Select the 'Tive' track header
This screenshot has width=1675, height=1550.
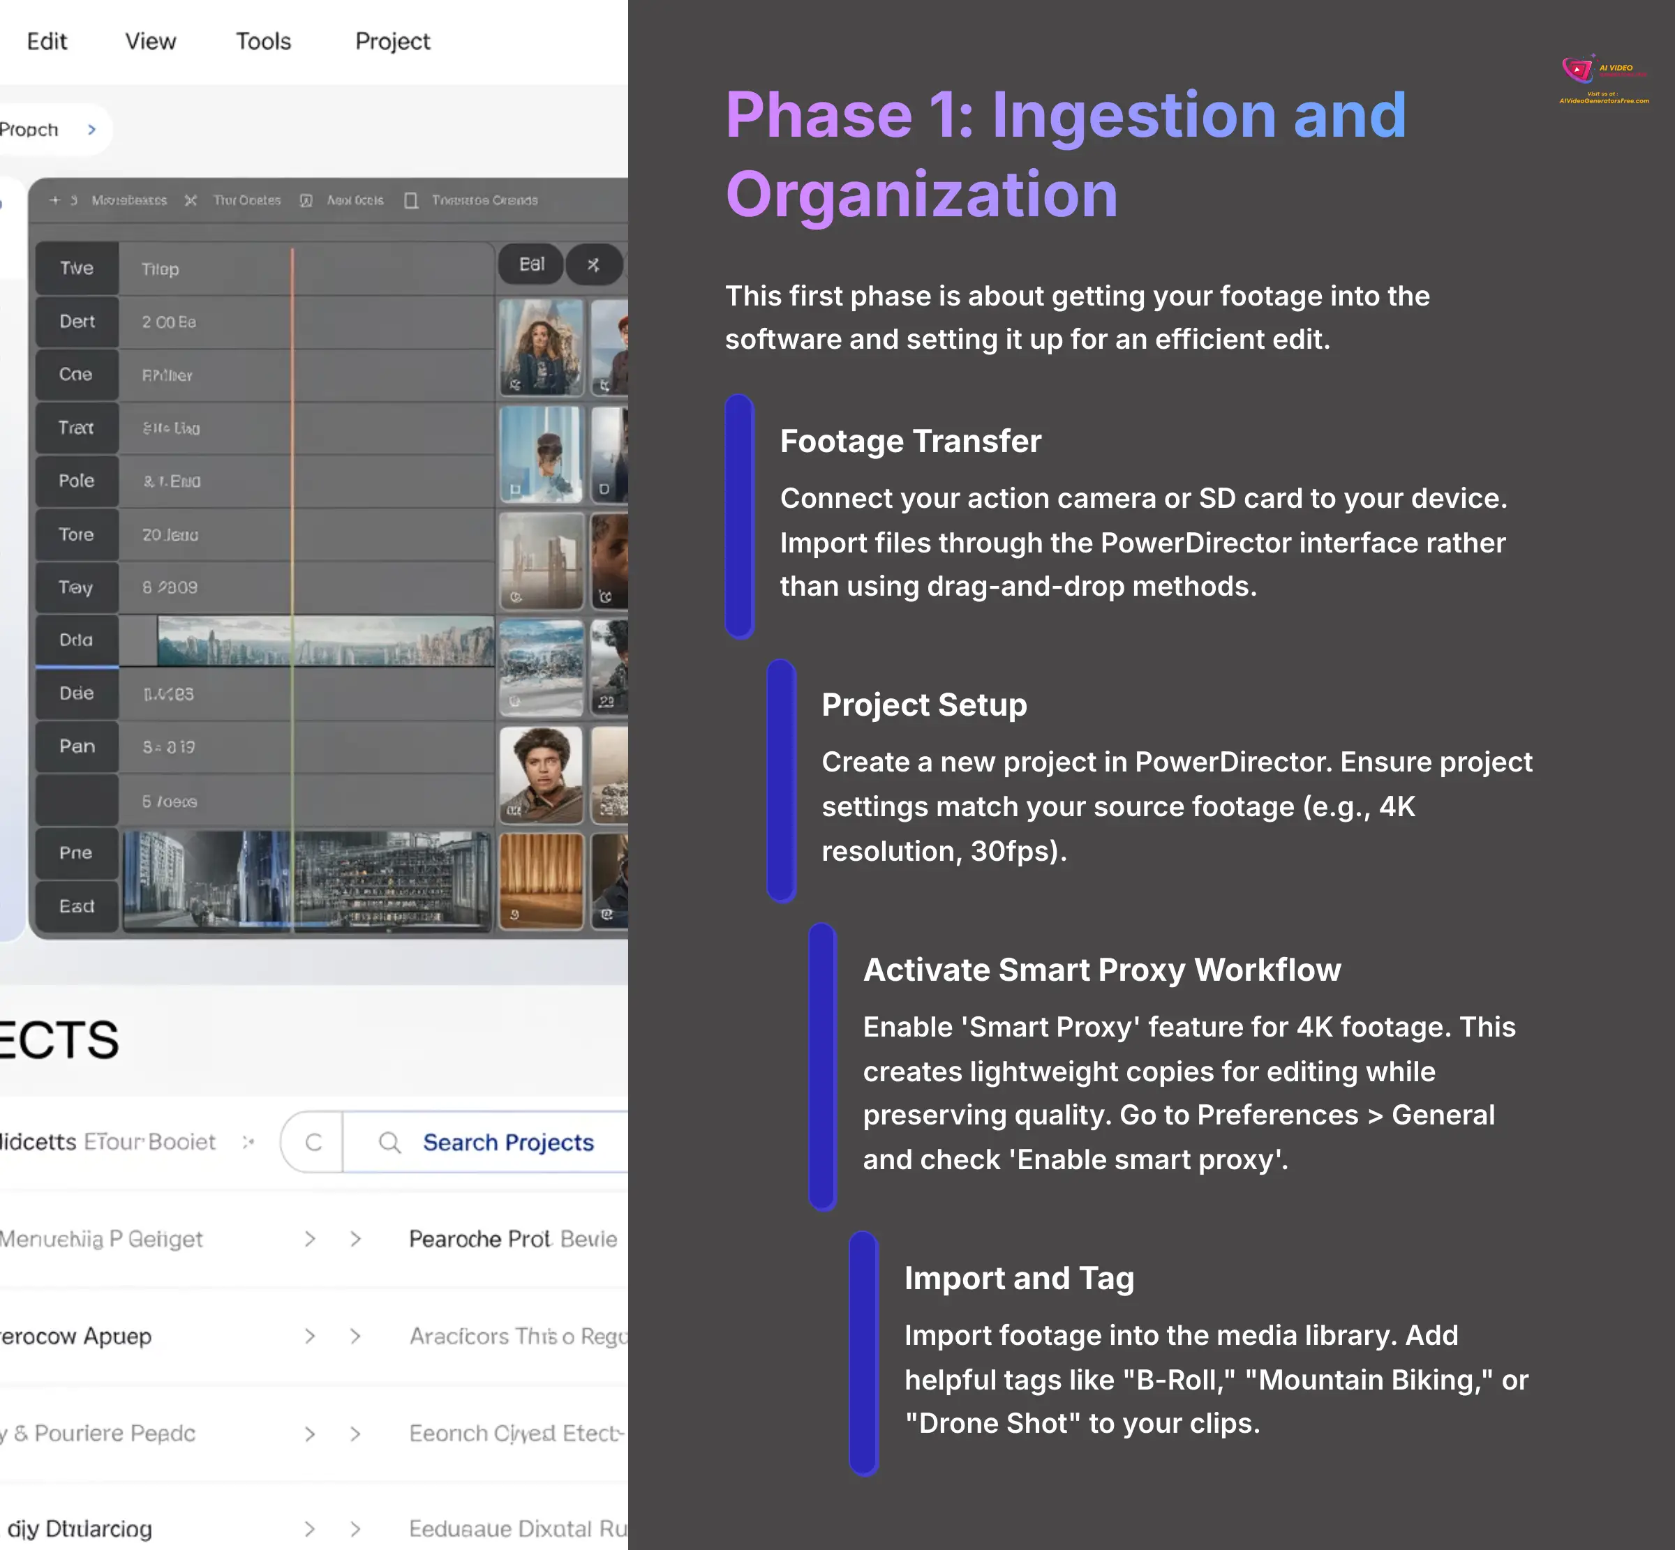pyautogui.click(x=76, y=269)
